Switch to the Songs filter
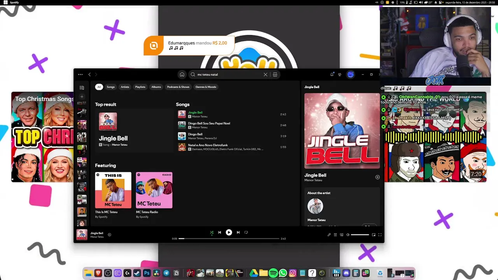 [x=111, y=87]
